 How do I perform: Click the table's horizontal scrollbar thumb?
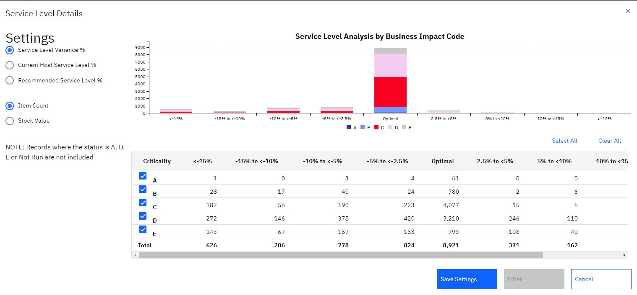coord(341,255)
